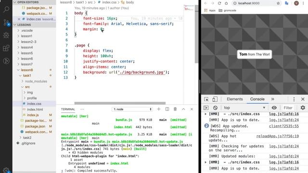Select 'task1' in the breadcrumb path

pos(80,2)
